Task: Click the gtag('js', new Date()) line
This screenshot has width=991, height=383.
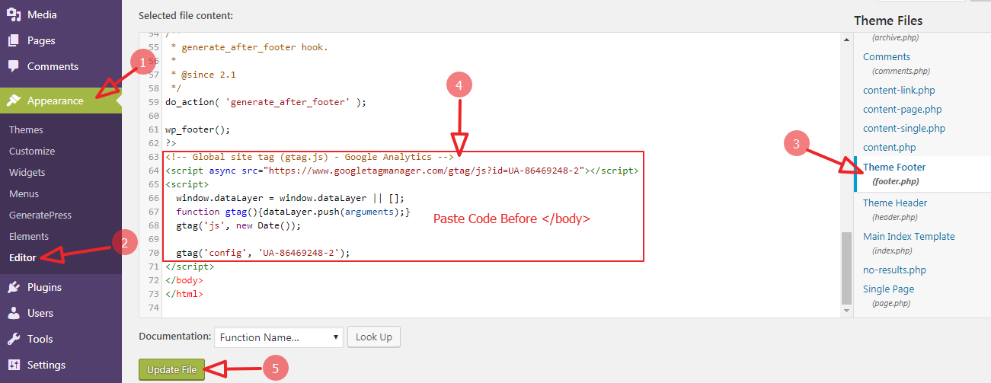Action: (238, 225)
